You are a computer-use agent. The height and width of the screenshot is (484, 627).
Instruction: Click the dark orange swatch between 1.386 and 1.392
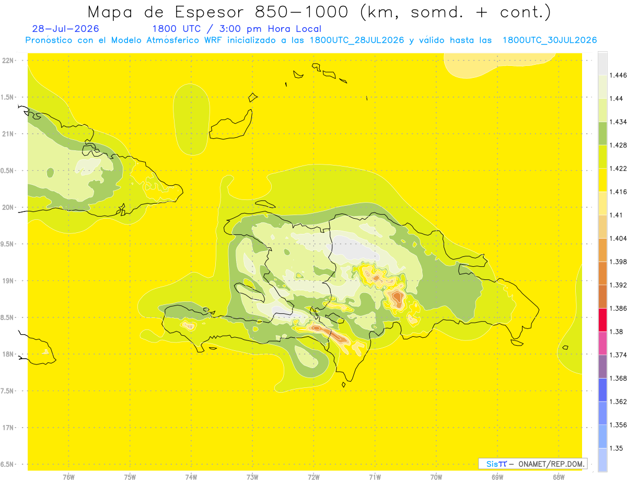602,297
